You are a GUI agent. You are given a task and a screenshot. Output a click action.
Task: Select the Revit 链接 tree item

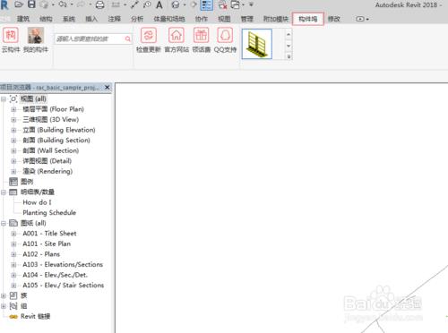pos(35,316)
